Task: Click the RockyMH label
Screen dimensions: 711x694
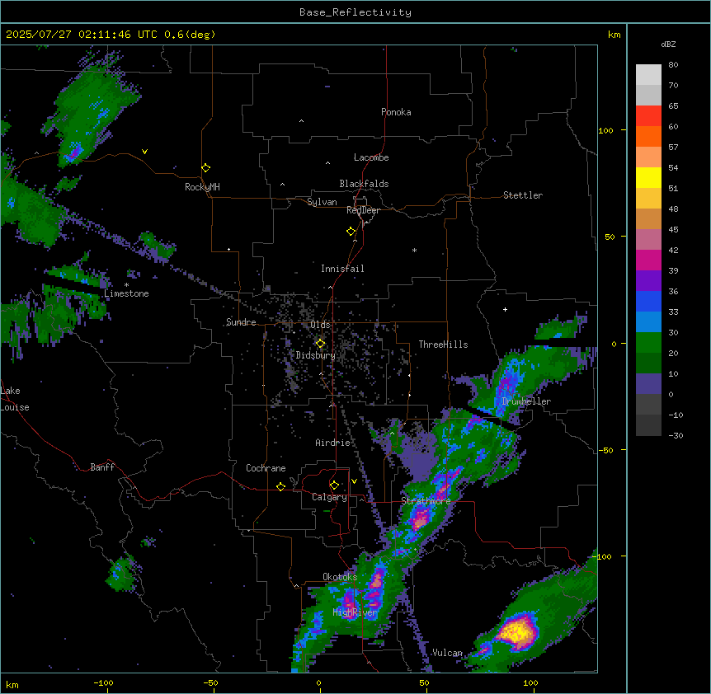Action: (x=202, y=187)
